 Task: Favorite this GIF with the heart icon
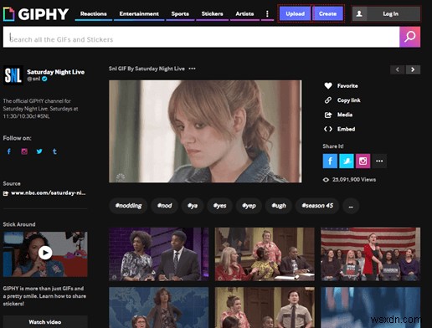(x=328, y=85)
